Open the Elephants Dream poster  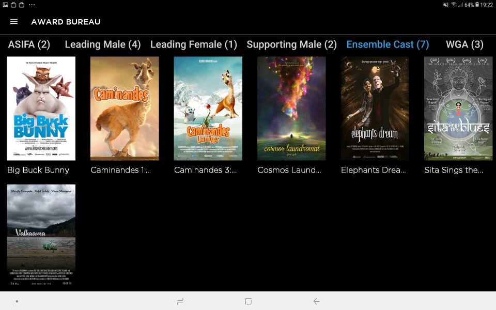[x=375, y=109]
